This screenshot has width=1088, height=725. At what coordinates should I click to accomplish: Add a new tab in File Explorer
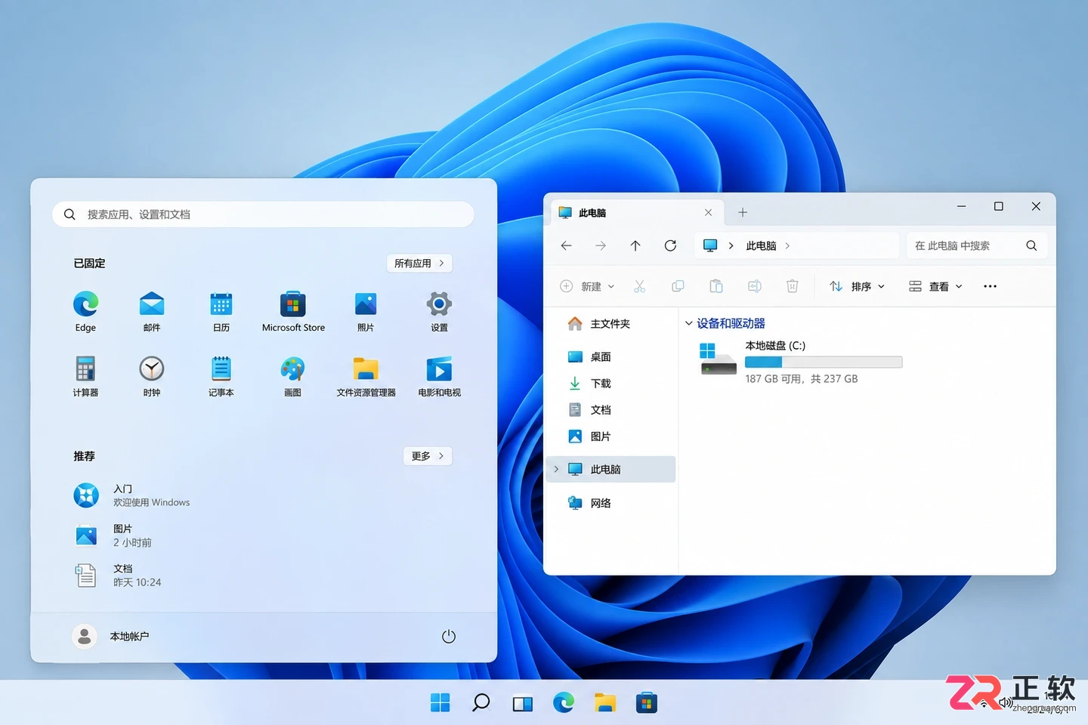pyautogui.click(x=743, y=212)
